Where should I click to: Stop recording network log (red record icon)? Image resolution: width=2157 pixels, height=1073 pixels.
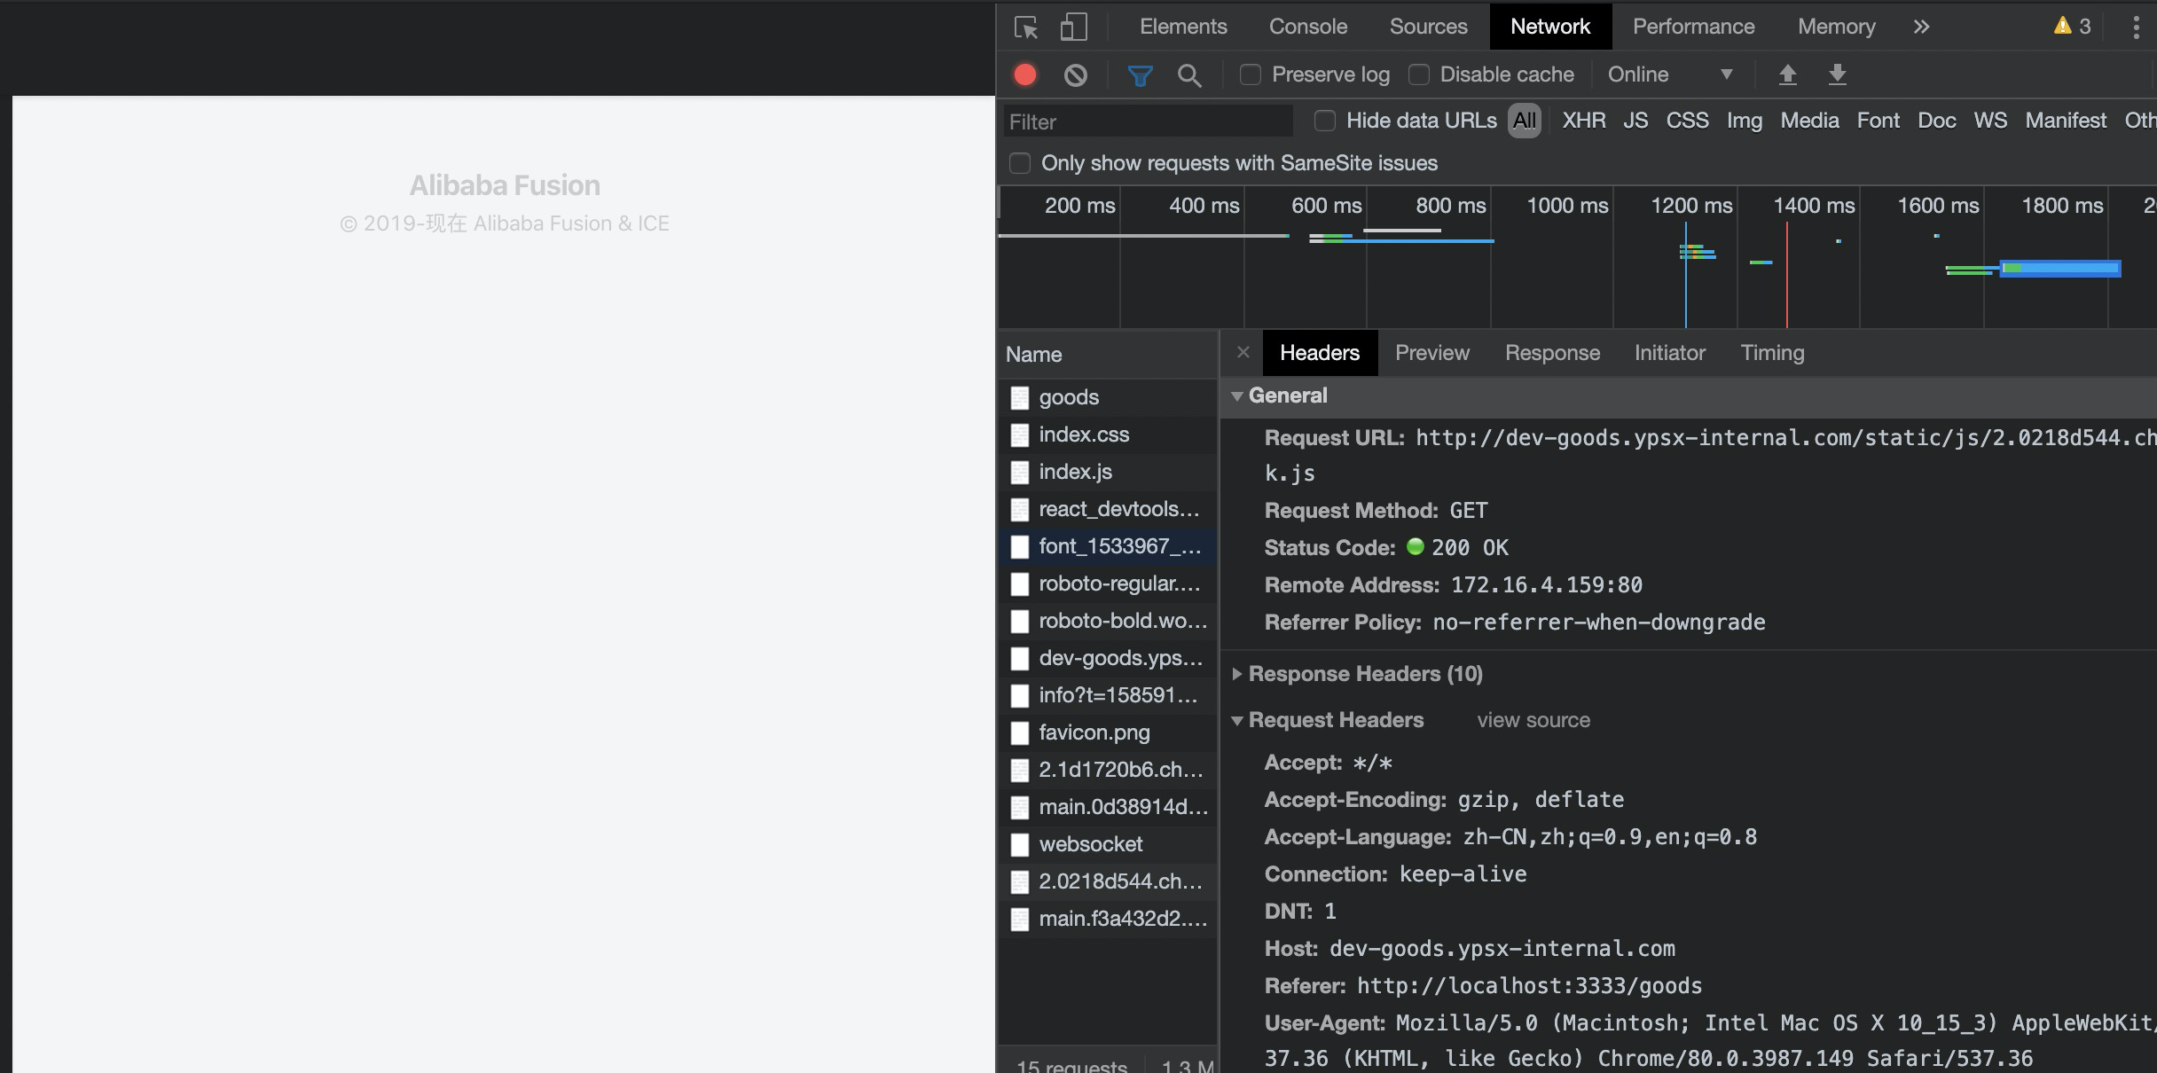point(1024,74)
